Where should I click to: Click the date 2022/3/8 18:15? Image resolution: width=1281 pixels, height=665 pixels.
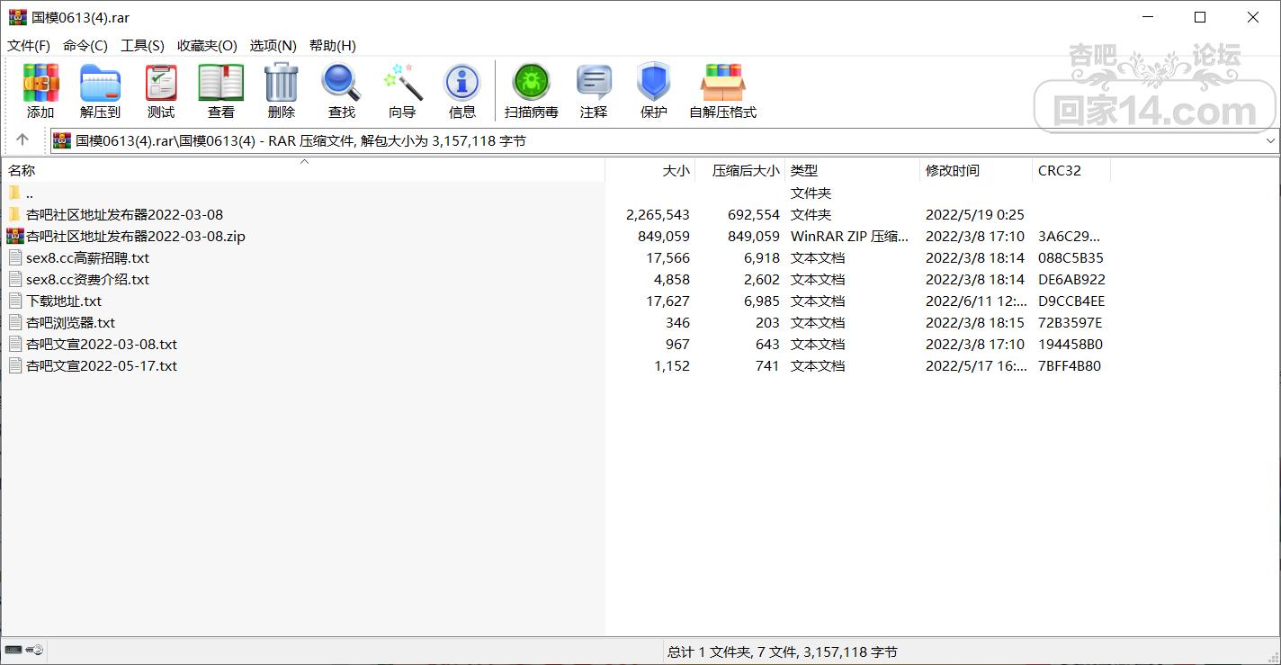click(975, 322)
